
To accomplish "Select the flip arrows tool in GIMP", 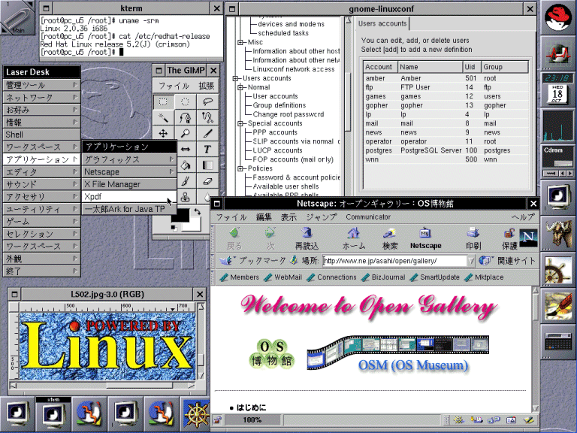I will tap(186, 149).
